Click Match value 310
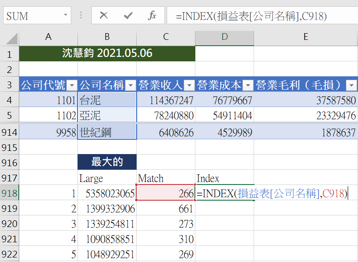This screenshot has width=358, height=262. coord(166,239)
